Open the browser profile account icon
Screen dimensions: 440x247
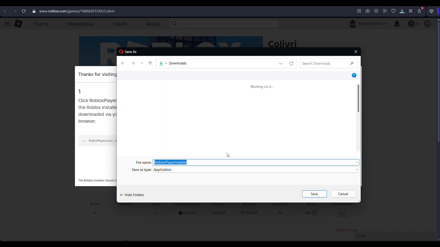click(x=419, y=11)
